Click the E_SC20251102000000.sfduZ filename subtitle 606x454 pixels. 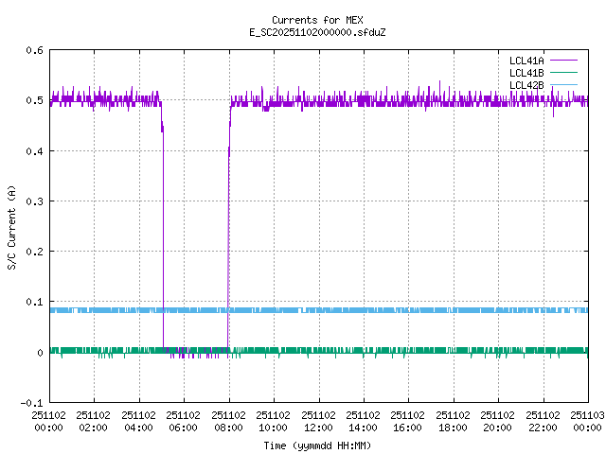(x=317, y=32)
